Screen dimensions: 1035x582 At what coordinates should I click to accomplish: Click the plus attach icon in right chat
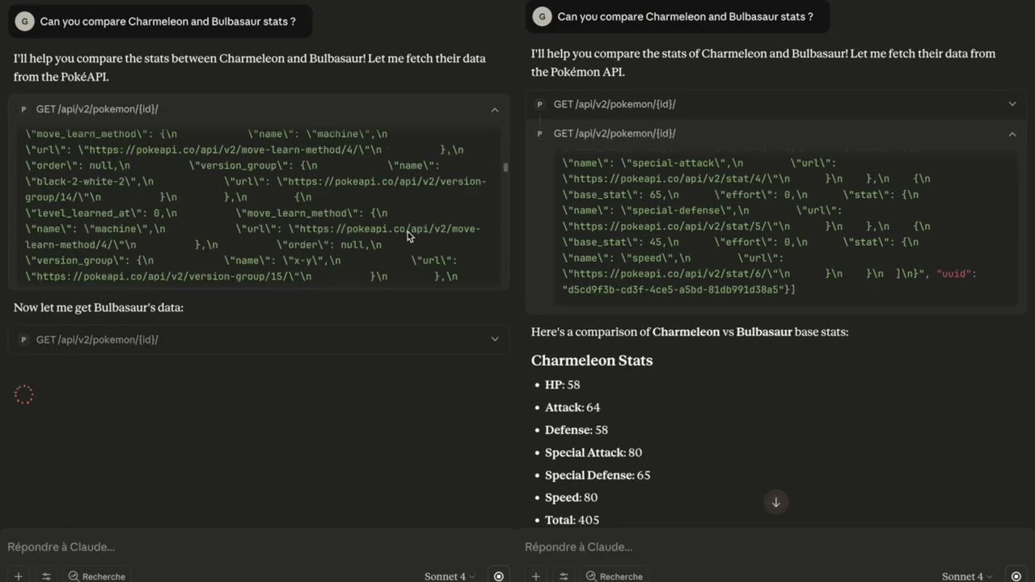535,576
